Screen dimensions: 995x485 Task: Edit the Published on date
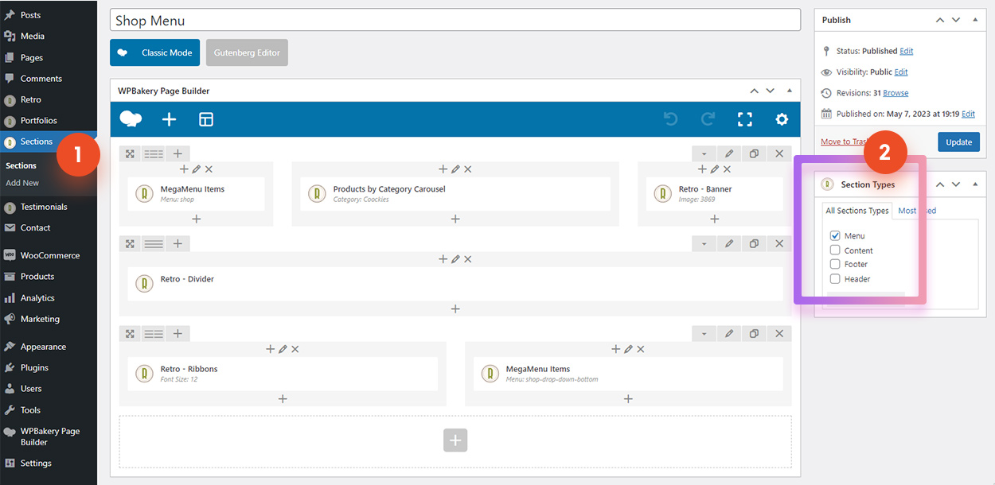pos(968,114)
